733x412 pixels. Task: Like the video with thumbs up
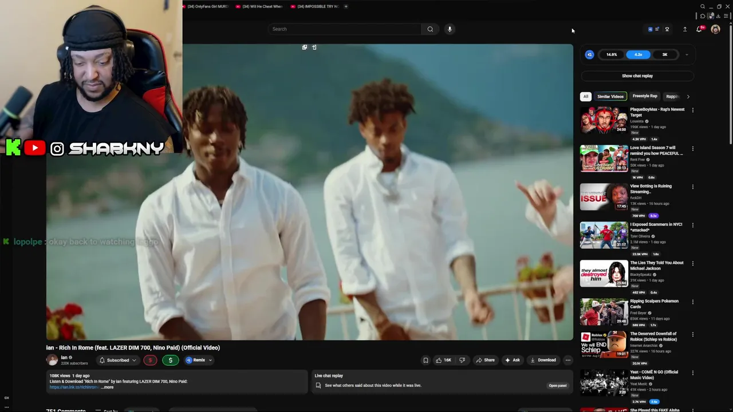coord(443,360)
